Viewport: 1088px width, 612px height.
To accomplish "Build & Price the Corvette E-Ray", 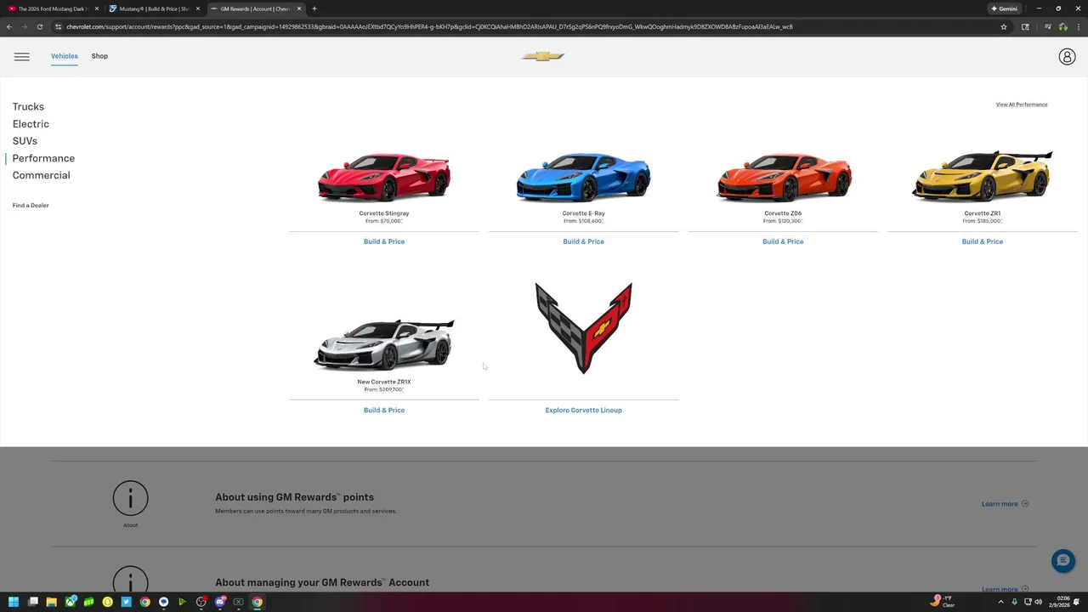I will [x=583, y=241].
